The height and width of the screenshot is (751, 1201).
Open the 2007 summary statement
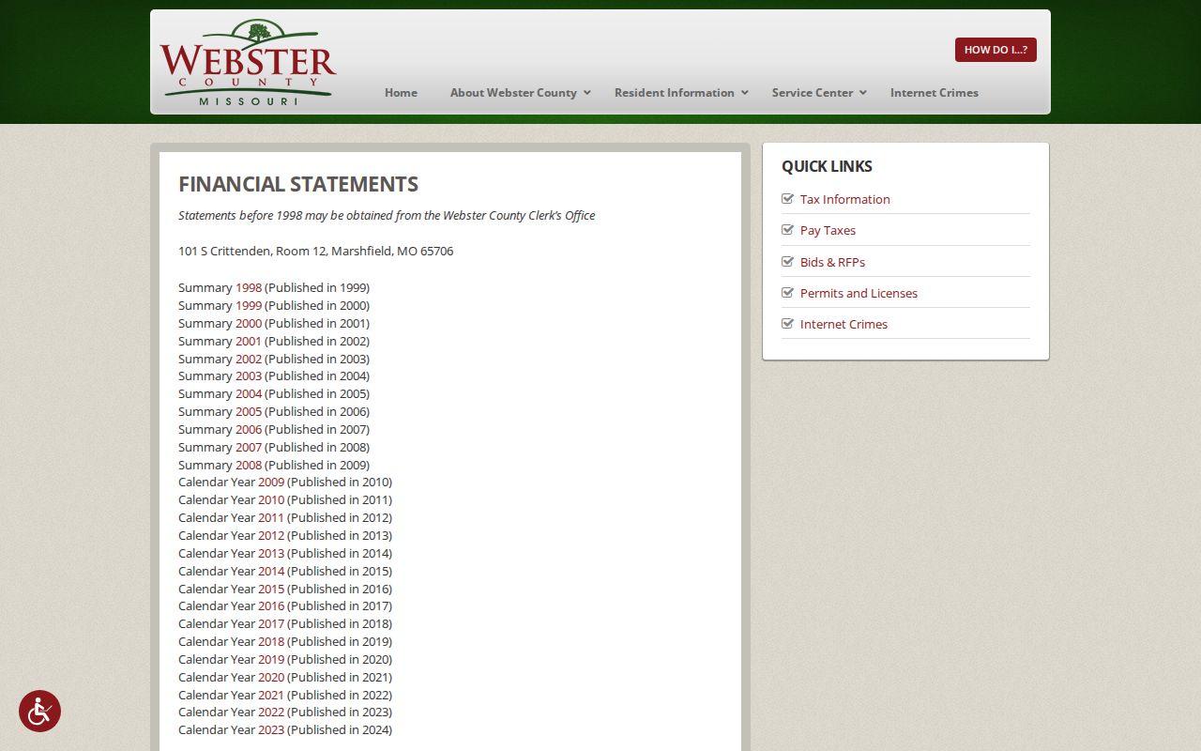pos(249,447)
